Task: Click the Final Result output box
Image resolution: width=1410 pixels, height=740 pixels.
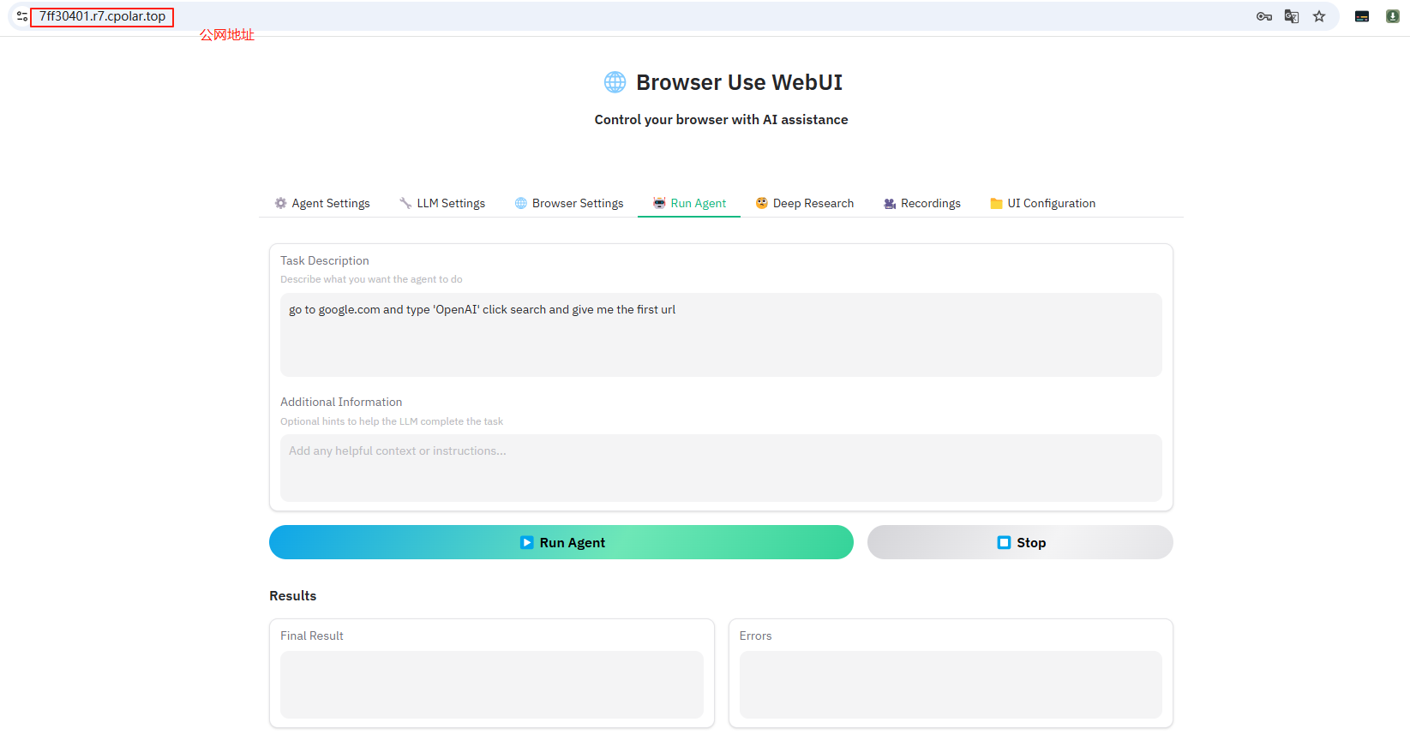Action: click(491, 684)
